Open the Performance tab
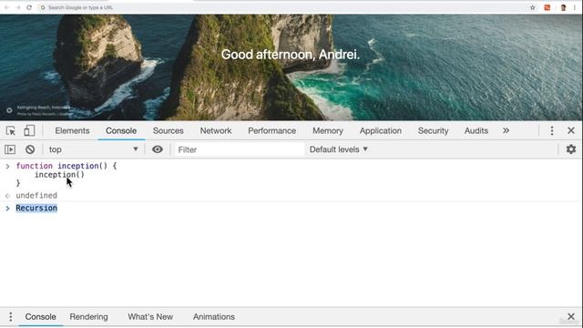The height and width of the screenshot is (328, 583). point(271,131)
